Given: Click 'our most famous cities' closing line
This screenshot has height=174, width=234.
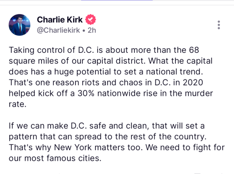Looking at the screenshot, I should 55,158.
